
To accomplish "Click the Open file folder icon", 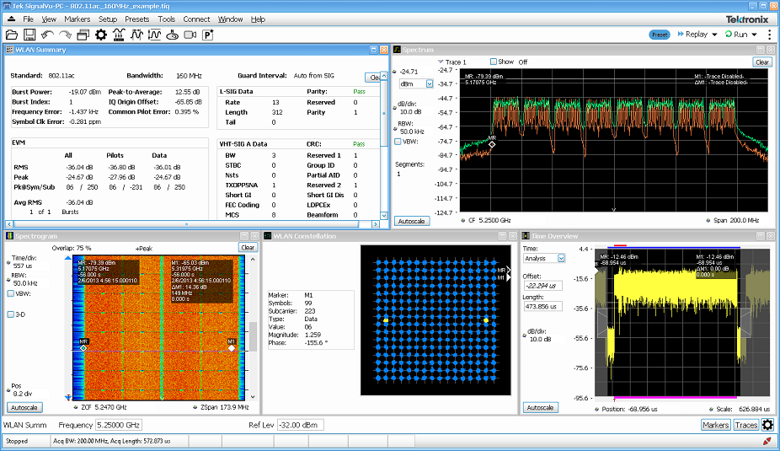I will pos(12,35).
